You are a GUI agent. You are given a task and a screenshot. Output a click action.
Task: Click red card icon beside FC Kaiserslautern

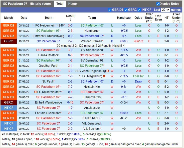point(35,92)
